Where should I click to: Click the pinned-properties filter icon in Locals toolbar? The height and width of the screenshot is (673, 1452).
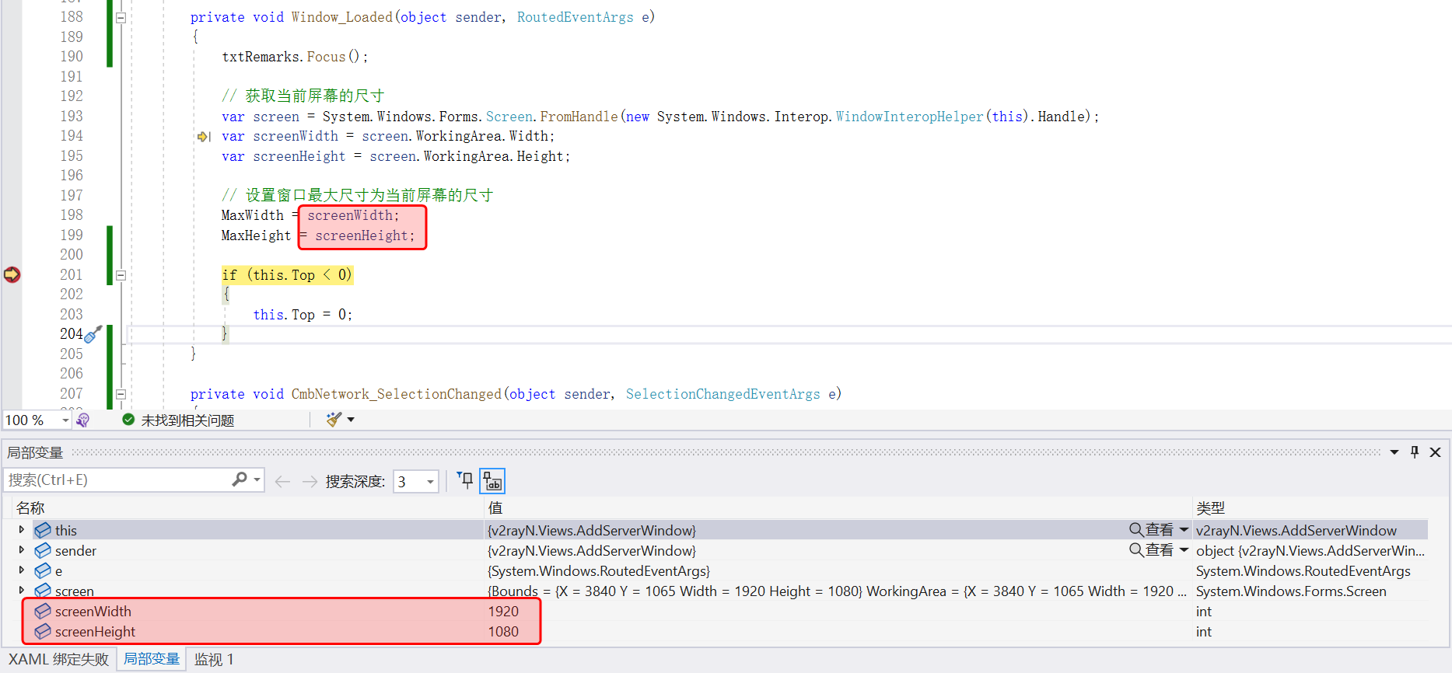pyautogui.click(x=465, y=481)
